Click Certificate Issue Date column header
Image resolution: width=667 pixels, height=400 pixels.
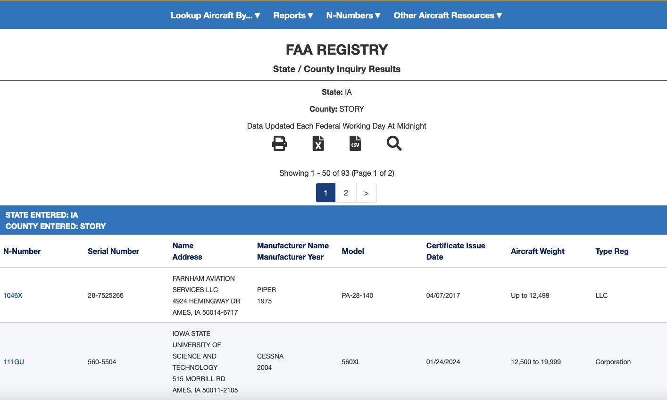(x=456, y=251)
